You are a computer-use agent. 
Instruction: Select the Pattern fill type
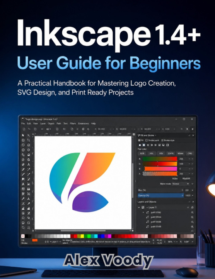tap(160, 145)
